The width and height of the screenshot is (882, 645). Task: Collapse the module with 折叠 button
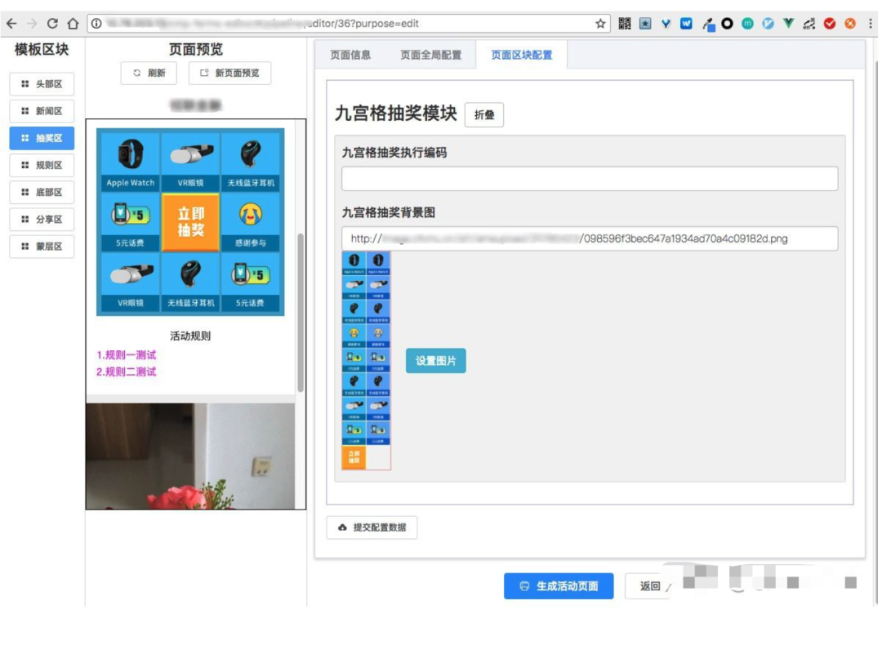[484, 115]
